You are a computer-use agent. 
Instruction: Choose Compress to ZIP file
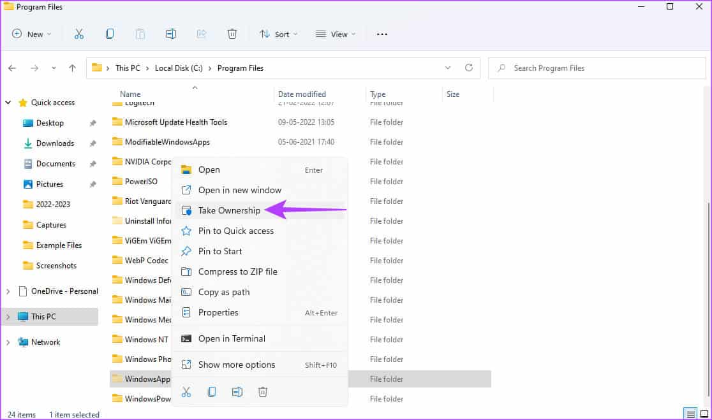click(260, 272)
